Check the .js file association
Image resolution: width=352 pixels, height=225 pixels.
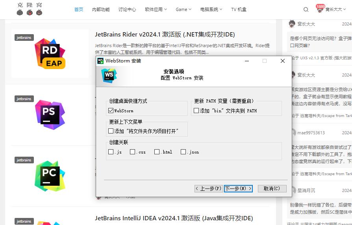[x=111, y=152]
